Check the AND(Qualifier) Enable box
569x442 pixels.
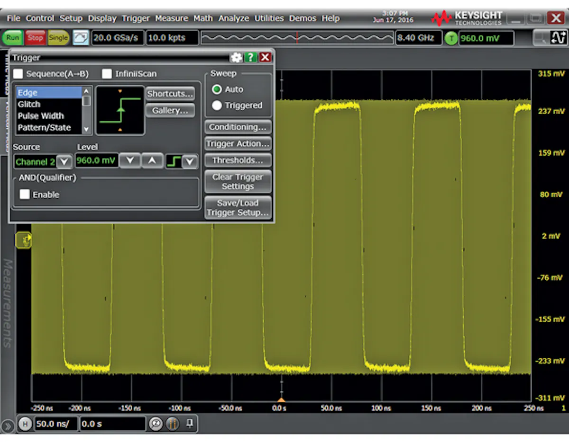coord(25,194)
